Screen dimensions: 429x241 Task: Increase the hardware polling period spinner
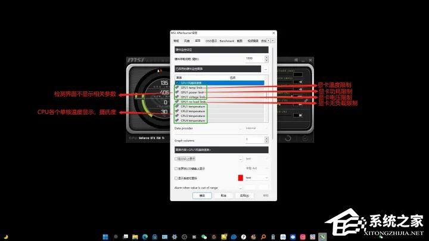266,57
